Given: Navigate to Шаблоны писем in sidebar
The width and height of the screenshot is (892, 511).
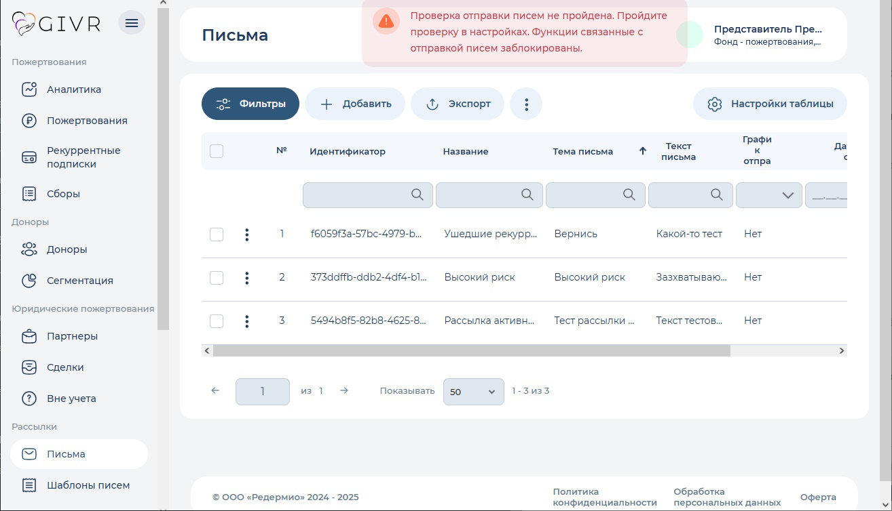Looking at the screenshot, I should tap(88, 485).
